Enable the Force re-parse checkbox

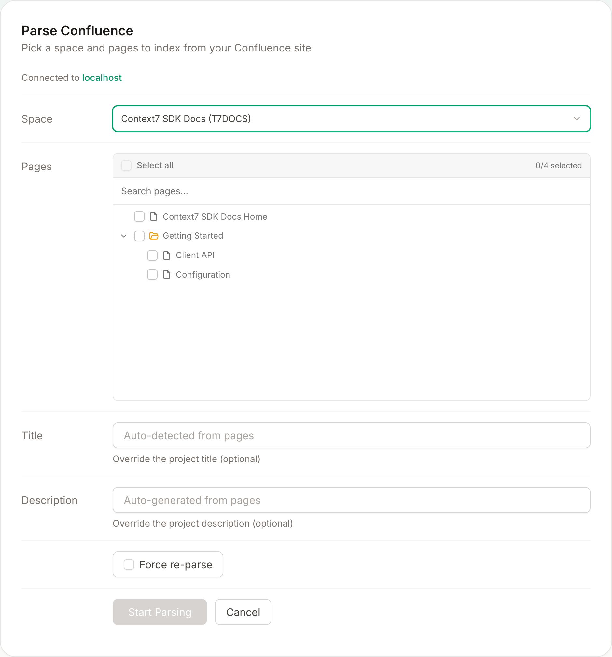[129, 564]
